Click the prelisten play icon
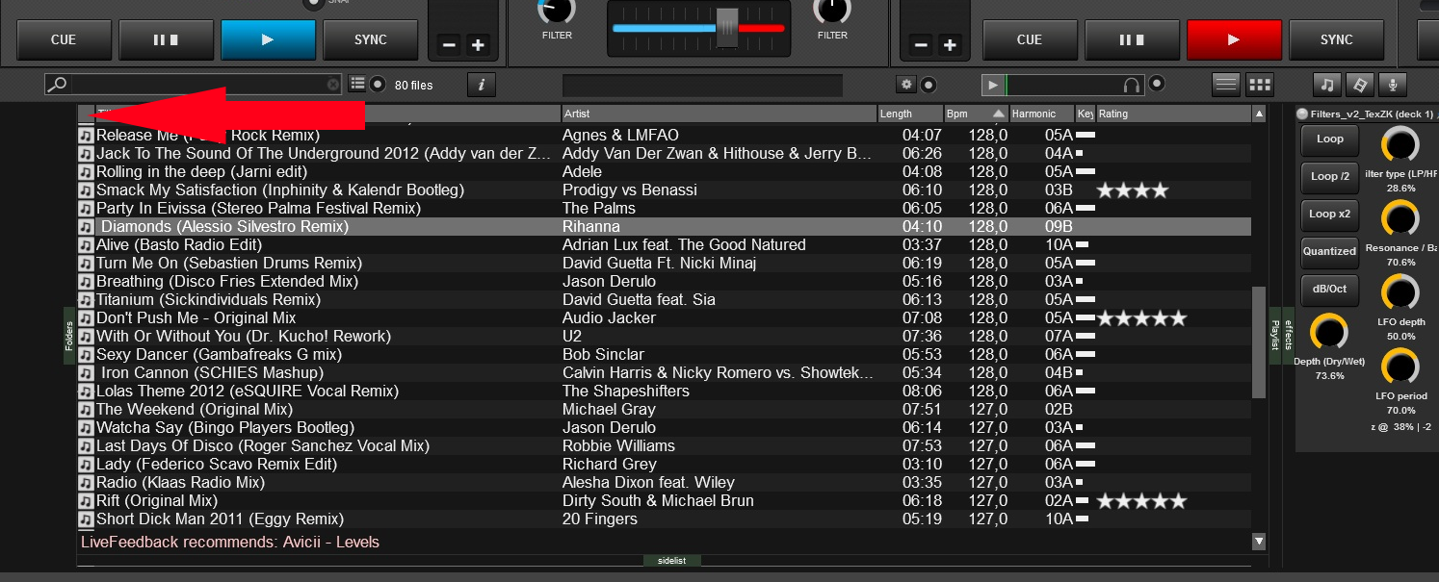This screenshot has width=1439, height=582. click(x=992, y=85)
